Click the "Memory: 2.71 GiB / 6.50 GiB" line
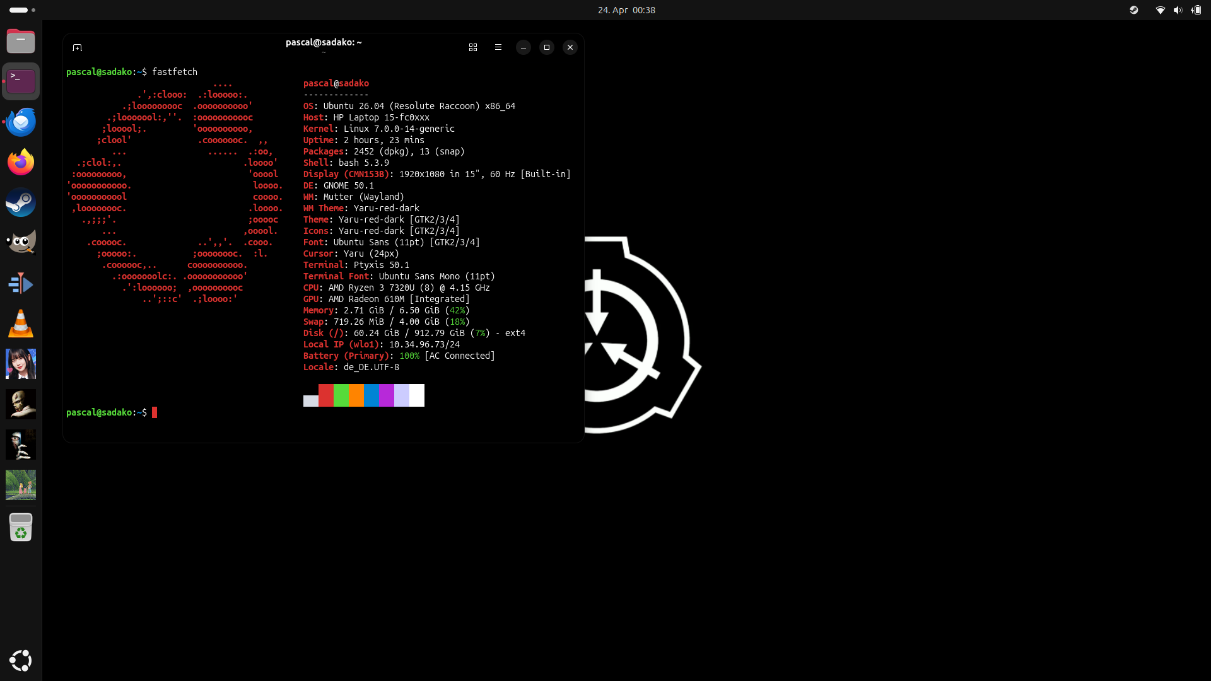 click(x=387, y=310)
